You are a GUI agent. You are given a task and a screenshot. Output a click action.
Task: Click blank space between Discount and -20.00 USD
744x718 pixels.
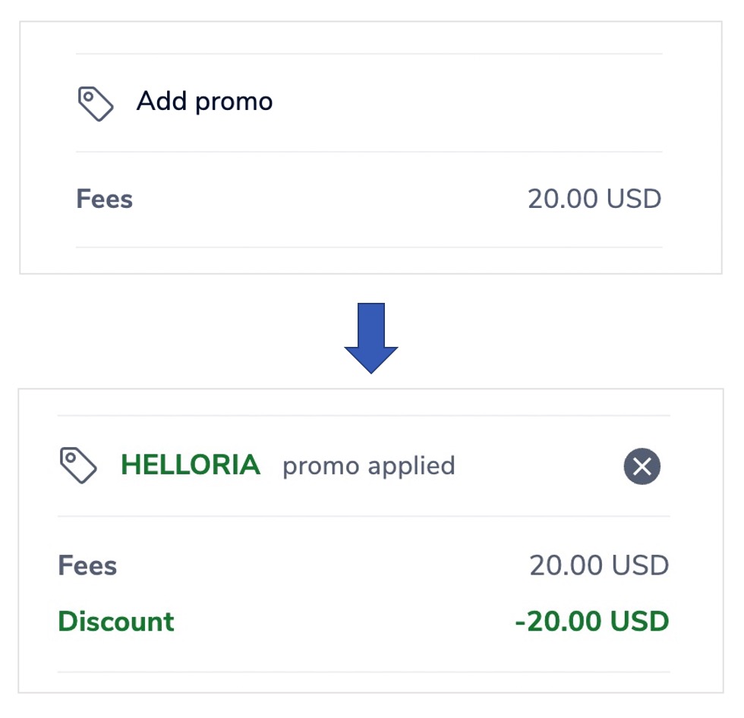point(342,621)
